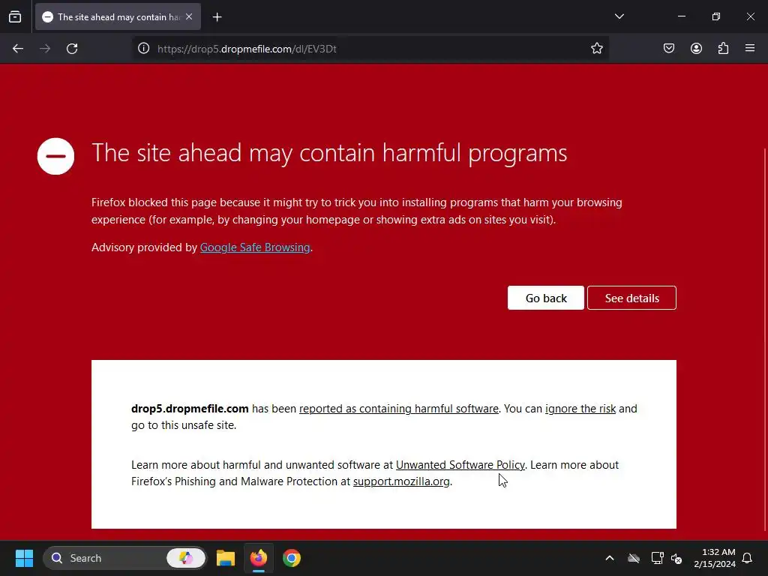The width and height of the screenshot is (768, 576).
Task: Open the network status tray icon
Action: [657, 558]
